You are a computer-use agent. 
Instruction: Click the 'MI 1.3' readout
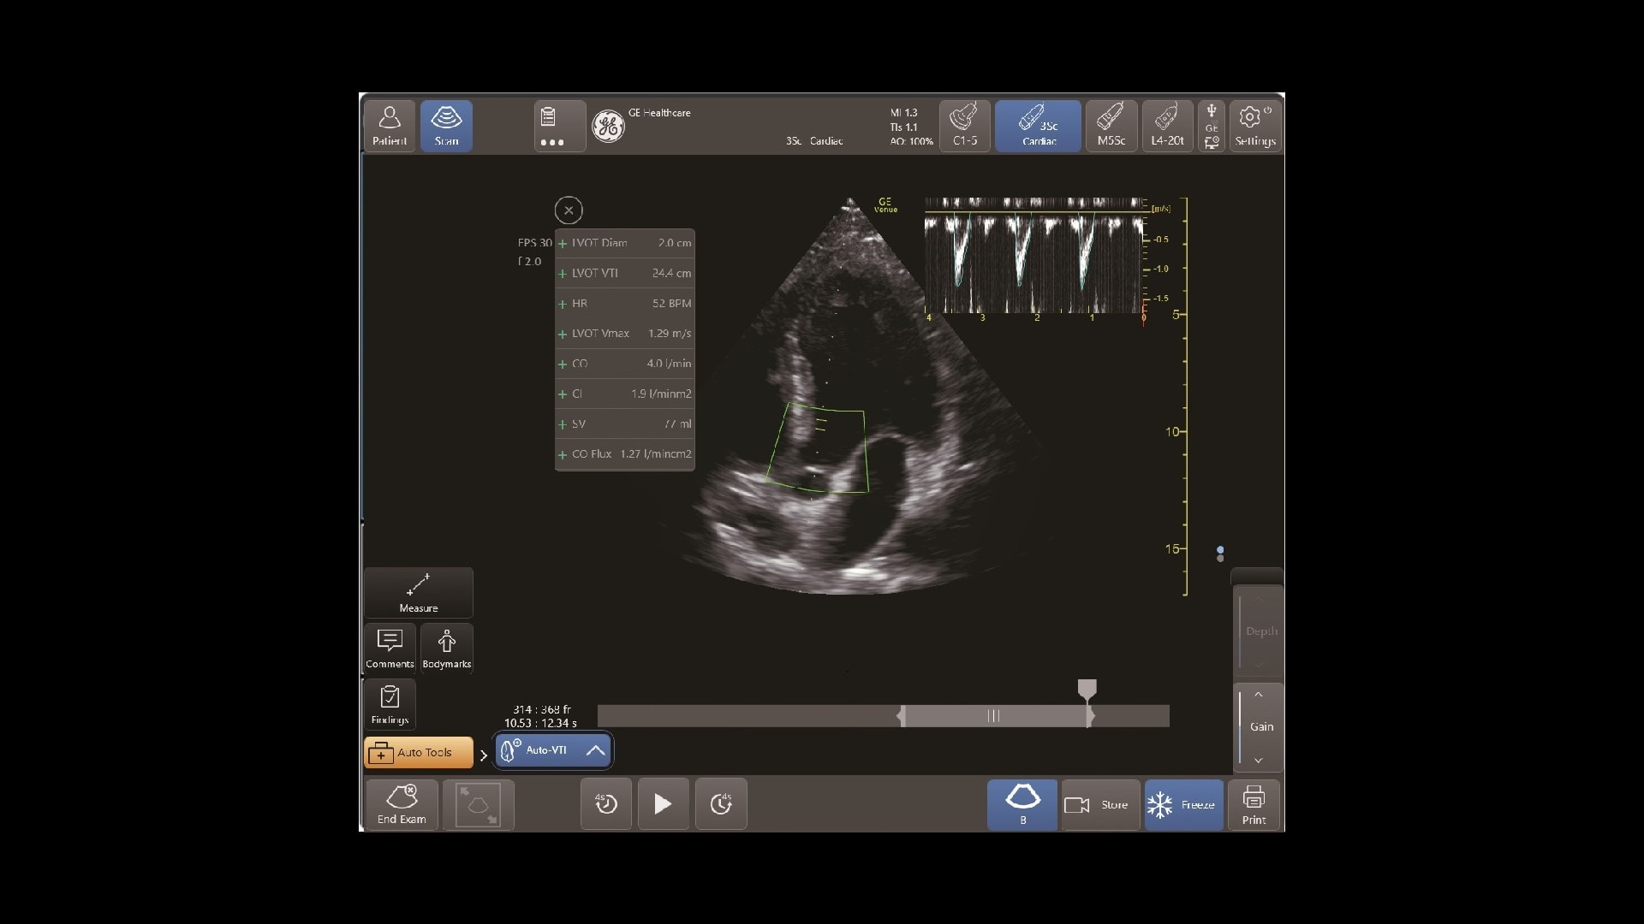(x=903, y=113)
